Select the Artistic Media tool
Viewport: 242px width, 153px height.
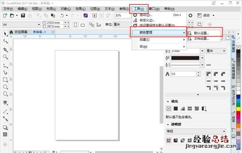(x=5, y=73)
